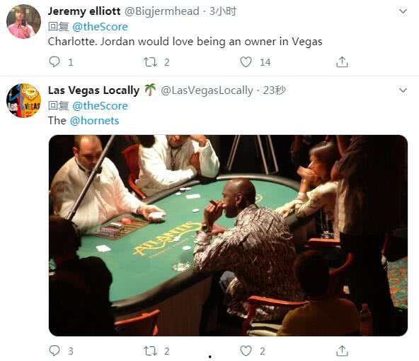Open Jeremy elliott's profile picture

click(23, 22)
